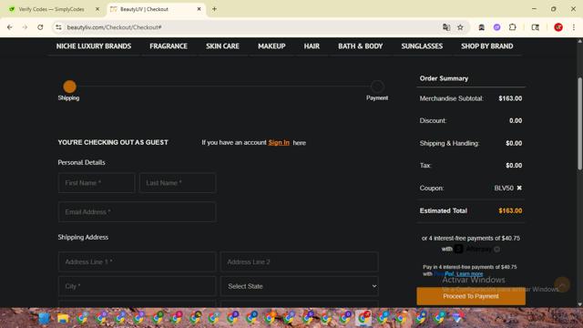
Task: Select the BeautyLIV | Checkout tab
Action: point(144,9)
